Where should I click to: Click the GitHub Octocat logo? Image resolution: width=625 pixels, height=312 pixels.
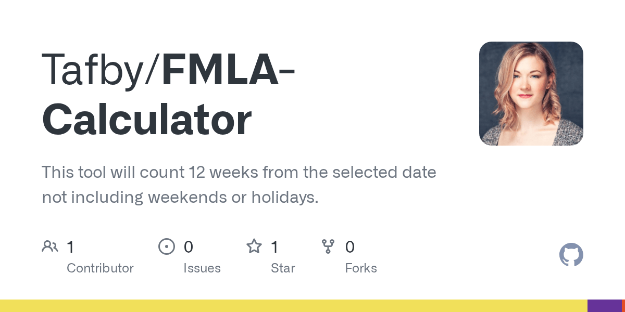point(571,255)
